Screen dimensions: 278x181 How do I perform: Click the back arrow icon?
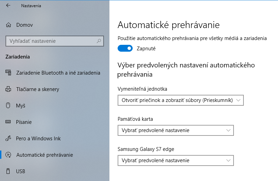(8, 5)
